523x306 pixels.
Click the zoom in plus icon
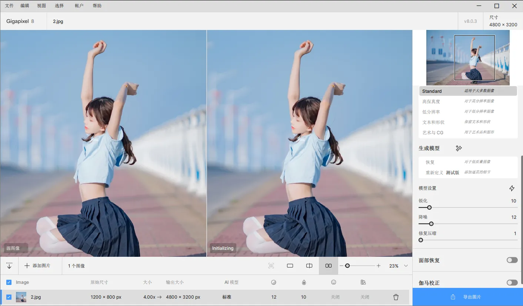[x=379, y=266]
